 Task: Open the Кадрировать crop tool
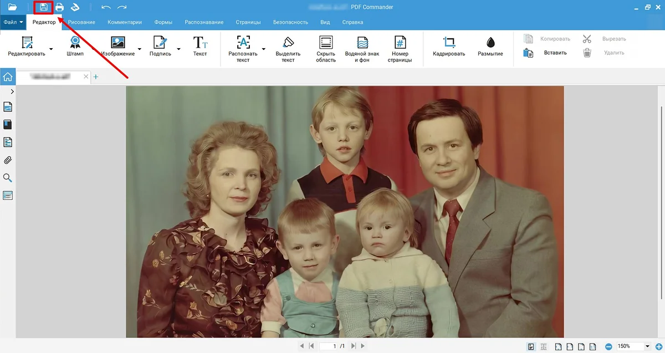449,46
